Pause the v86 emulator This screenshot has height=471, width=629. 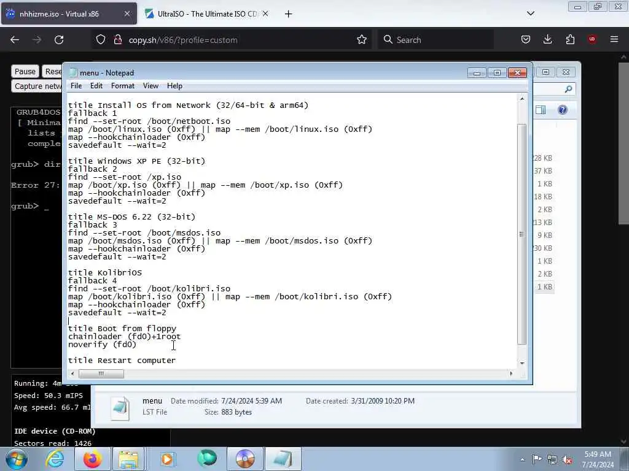pyautogui.click(x=25, y=71)
